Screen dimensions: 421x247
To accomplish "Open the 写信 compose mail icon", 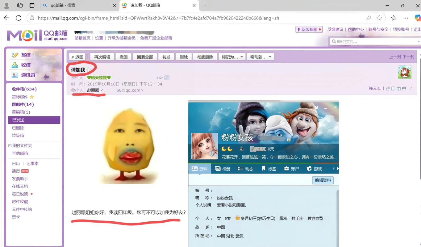I will pos(15,55).
